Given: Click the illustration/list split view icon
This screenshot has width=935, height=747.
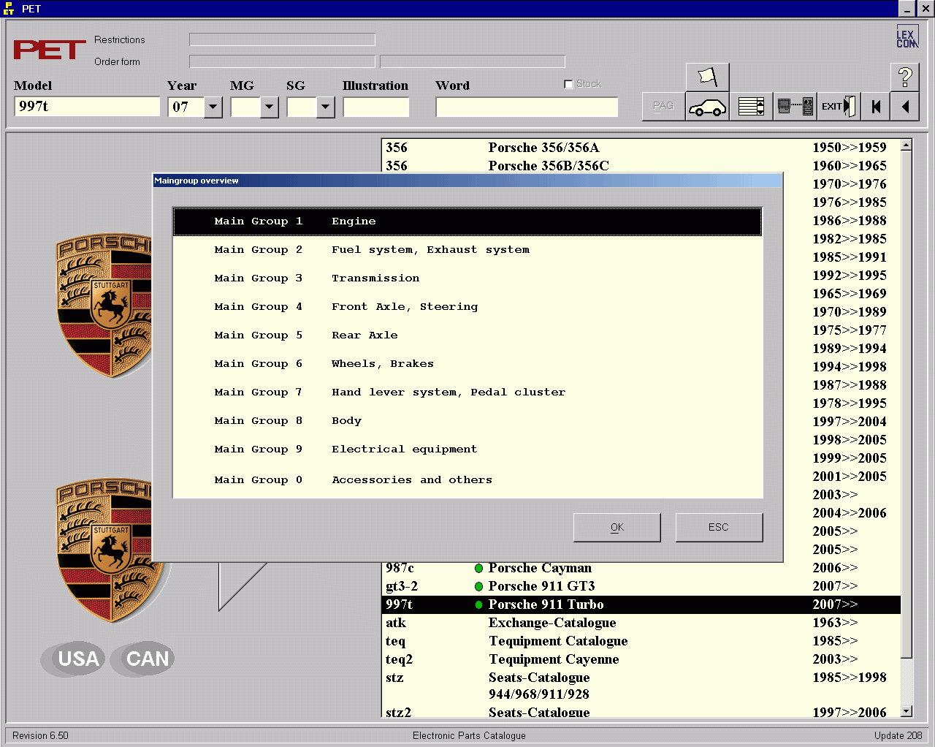Looking at the screenshot, I should pyautogui.click(x=795, y=107).
